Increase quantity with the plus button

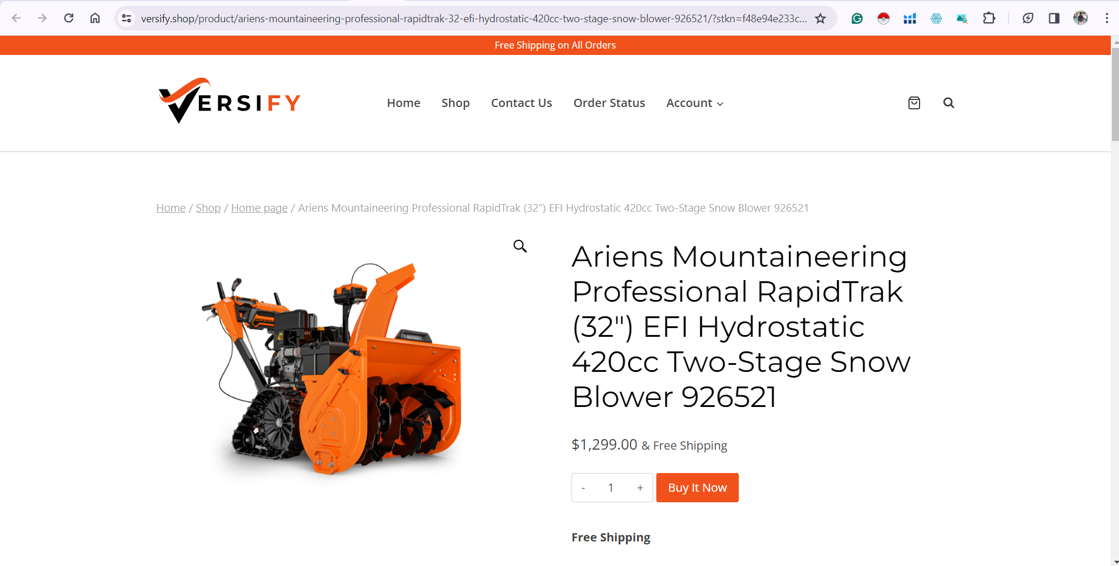640,488
